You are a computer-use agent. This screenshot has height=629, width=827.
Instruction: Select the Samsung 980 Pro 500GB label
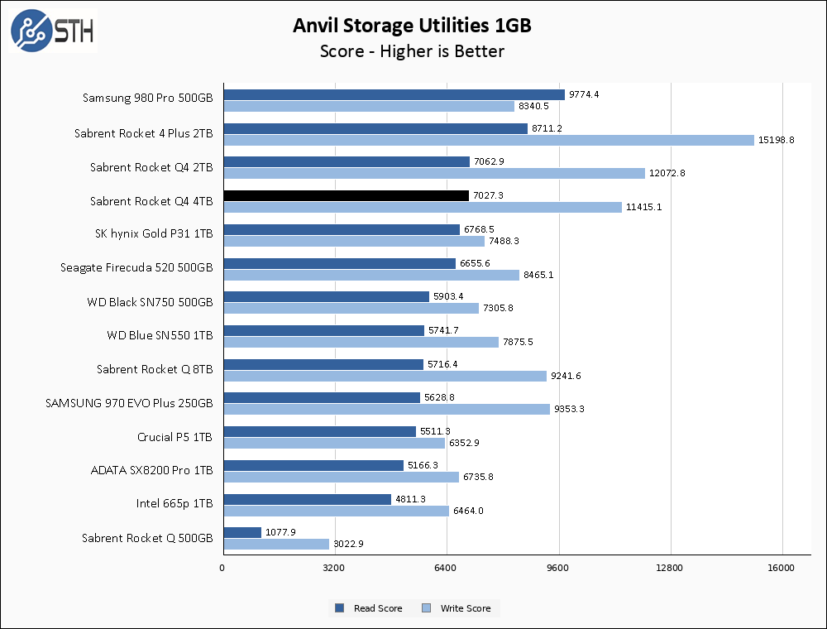(148, 98)
